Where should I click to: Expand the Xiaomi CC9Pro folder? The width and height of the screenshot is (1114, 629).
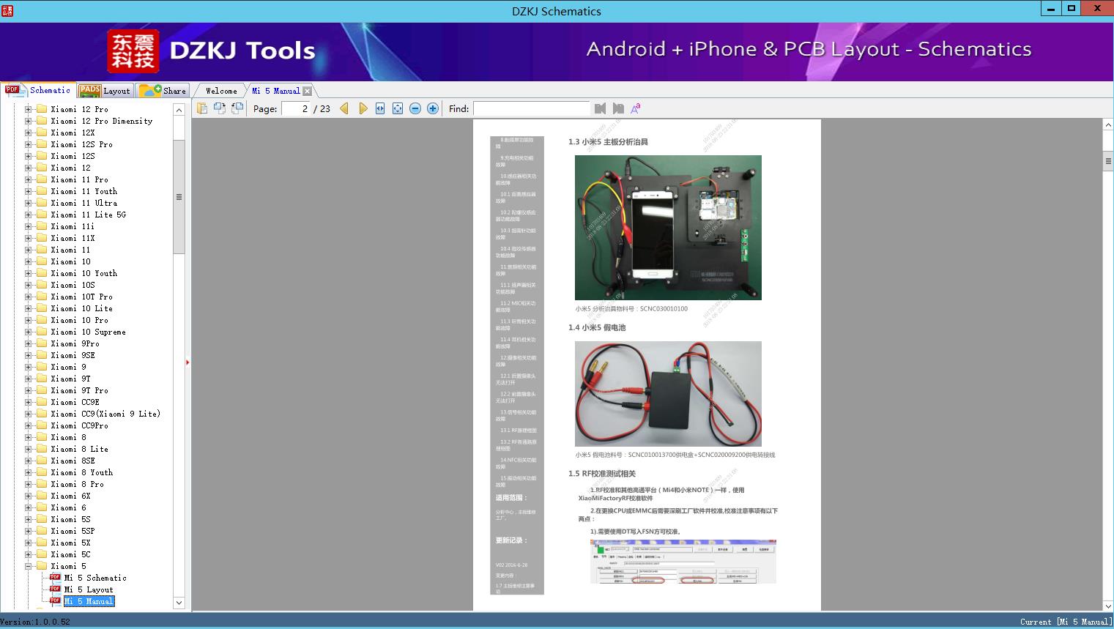click(x=29, y=425)
